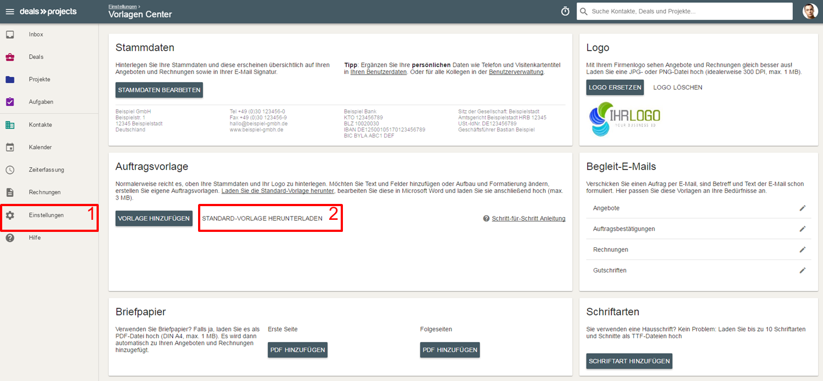Click the www.beispiel-gmbh.de text
Screen dimensions: 823x381
[256, 130]
